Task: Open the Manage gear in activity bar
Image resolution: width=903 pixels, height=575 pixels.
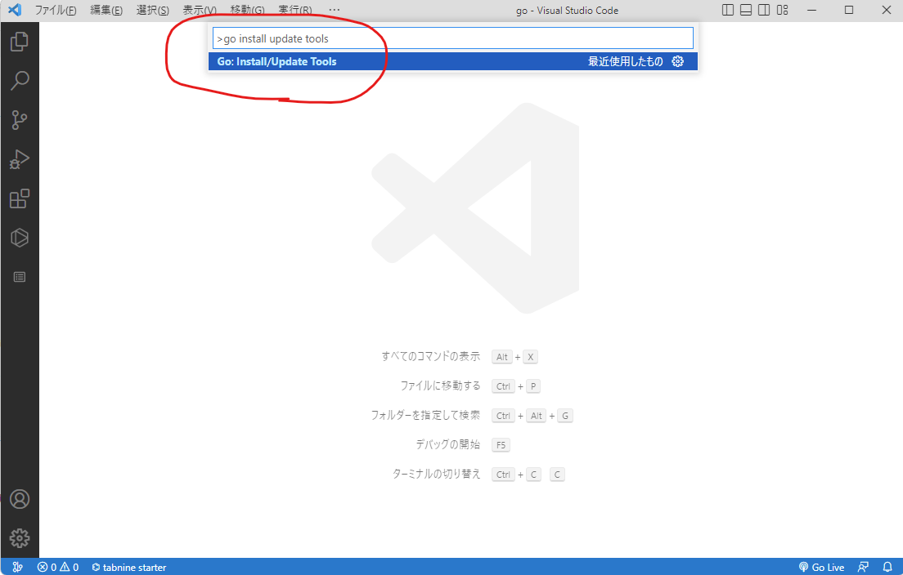Action: tap(20, 538)
